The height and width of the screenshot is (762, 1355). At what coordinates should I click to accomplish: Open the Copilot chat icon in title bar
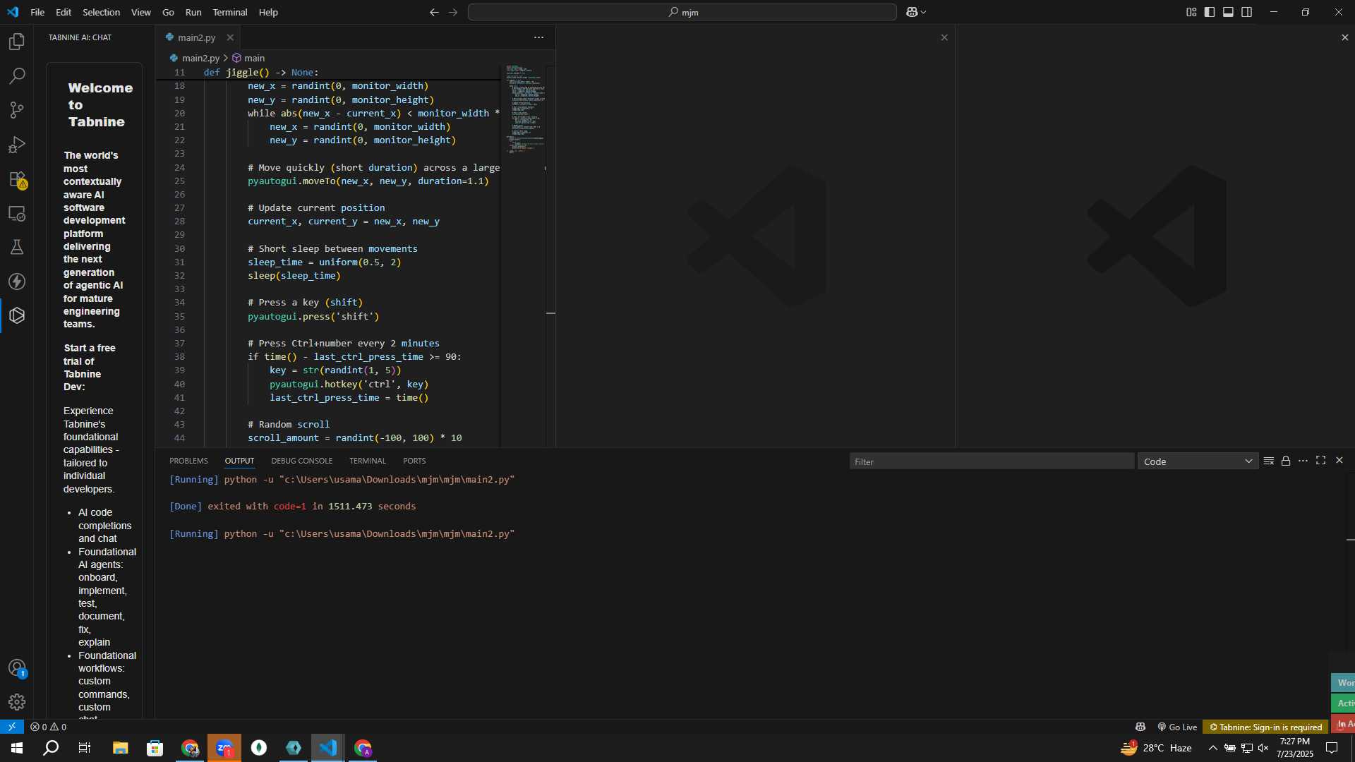coord(911,12)
